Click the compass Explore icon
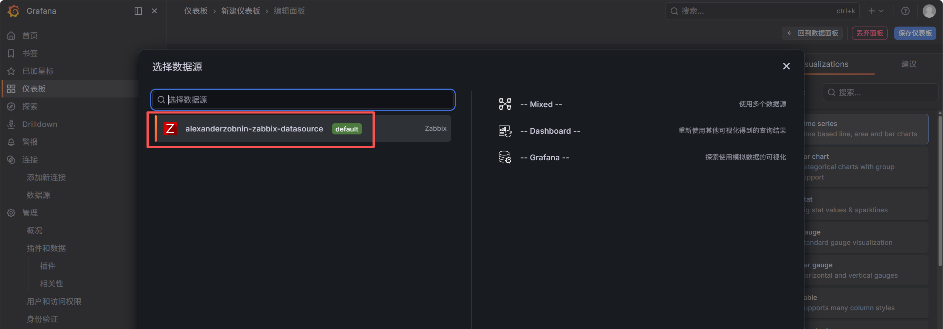The width and height of the screenshot is (943, 329). (11, 106)
